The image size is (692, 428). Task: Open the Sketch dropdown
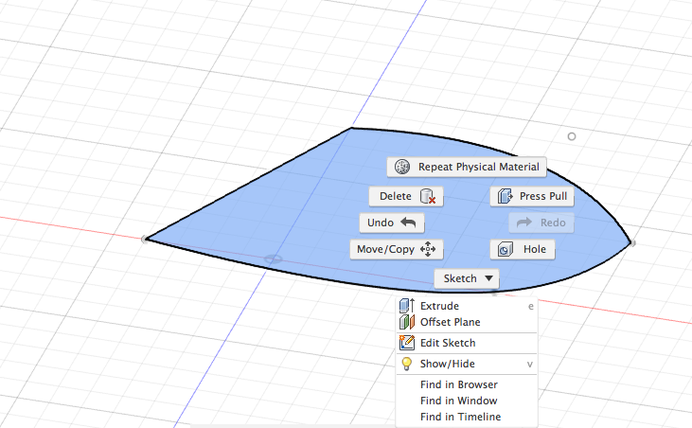[467, 278]
